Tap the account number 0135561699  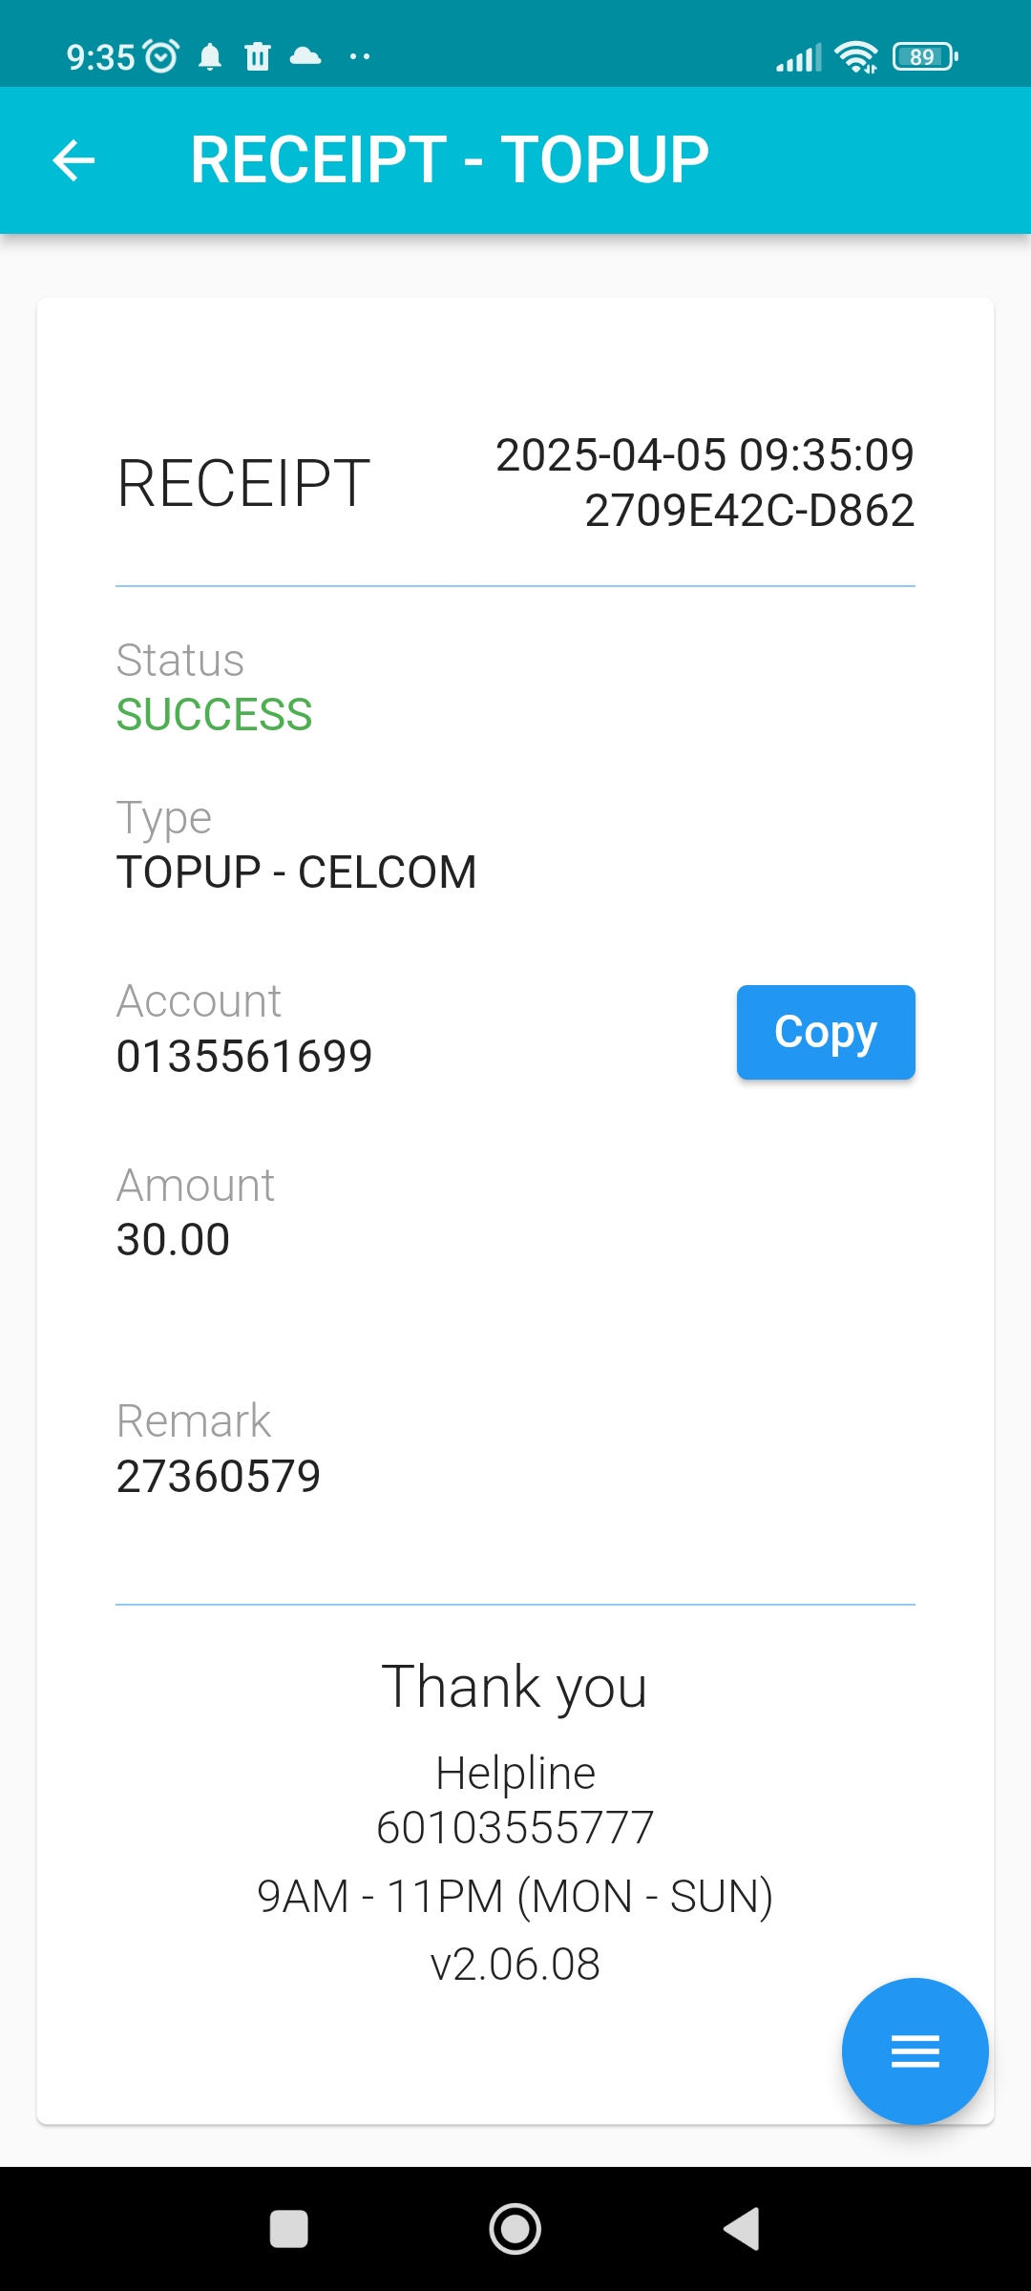coord(244,1056)
